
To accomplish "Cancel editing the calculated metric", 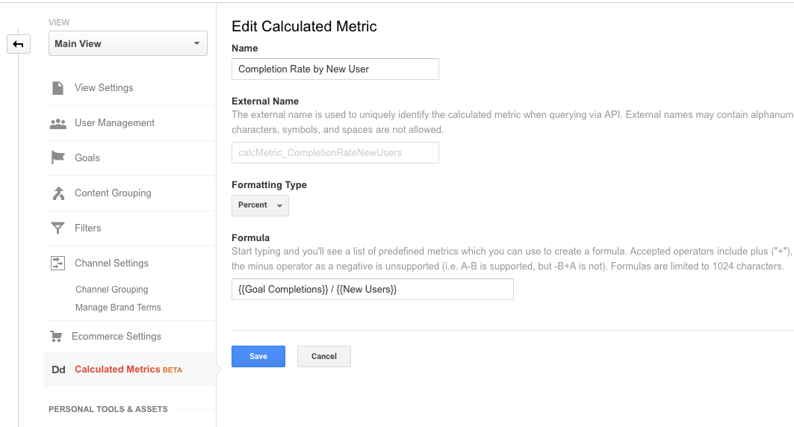I will (323, 356).
